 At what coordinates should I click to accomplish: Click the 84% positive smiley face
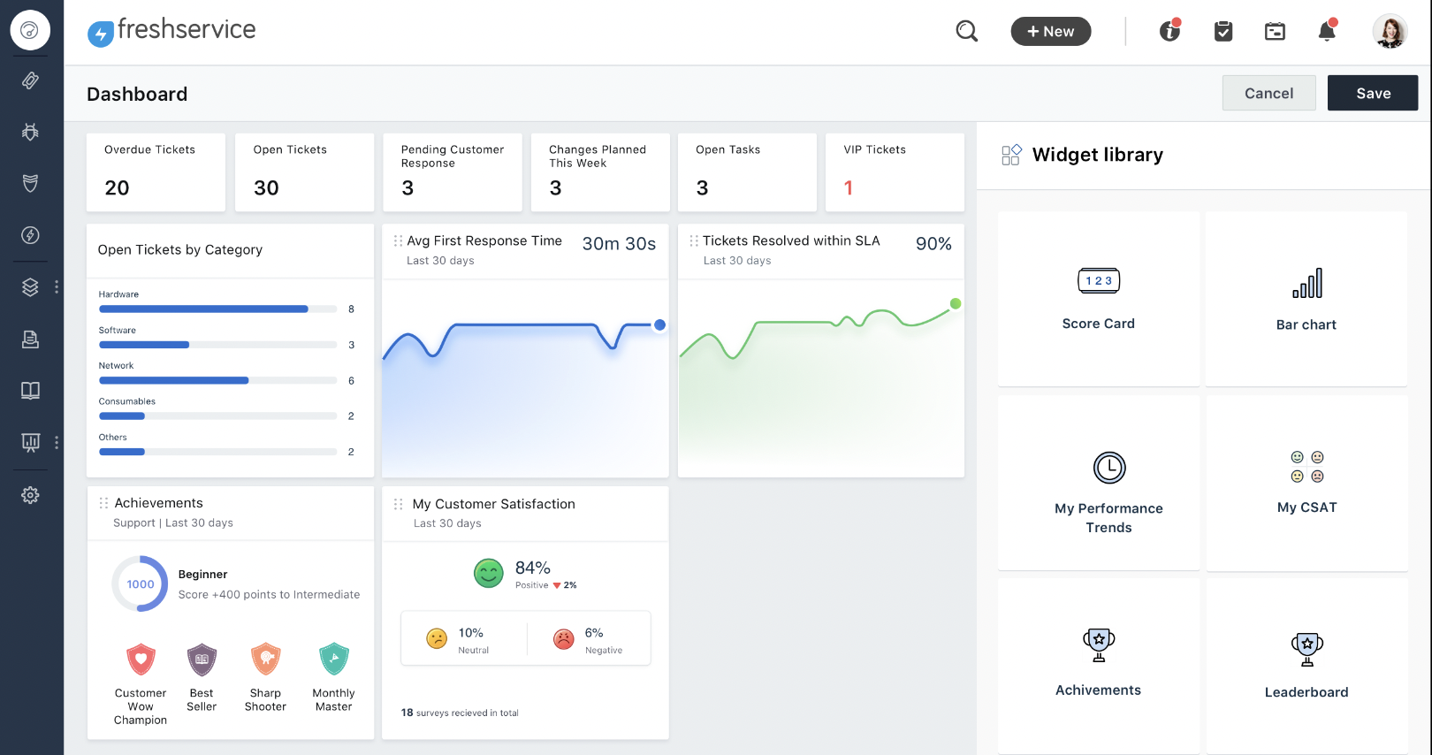(489, 574)
